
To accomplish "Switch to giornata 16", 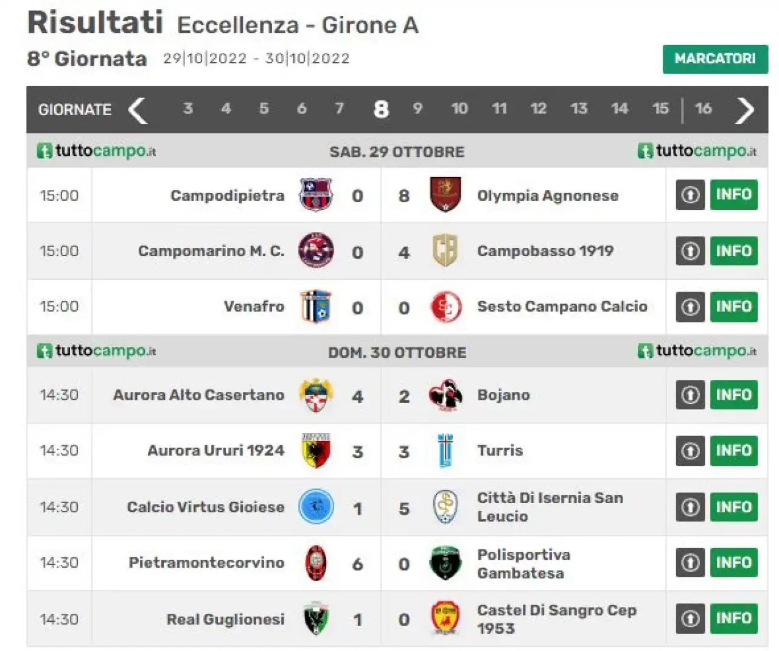I will (x=704, y=108).
